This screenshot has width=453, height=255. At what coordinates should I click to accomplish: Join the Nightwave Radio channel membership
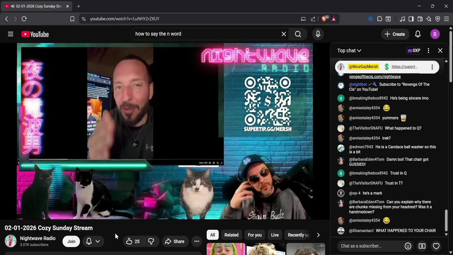[x=71, y=242]
